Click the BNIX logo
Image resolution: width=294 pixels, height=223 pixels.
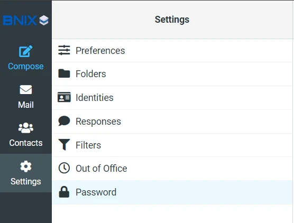tap(26, 20)
